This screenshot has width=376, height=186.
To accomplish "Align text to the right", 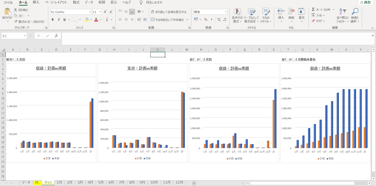I will 132,20.
